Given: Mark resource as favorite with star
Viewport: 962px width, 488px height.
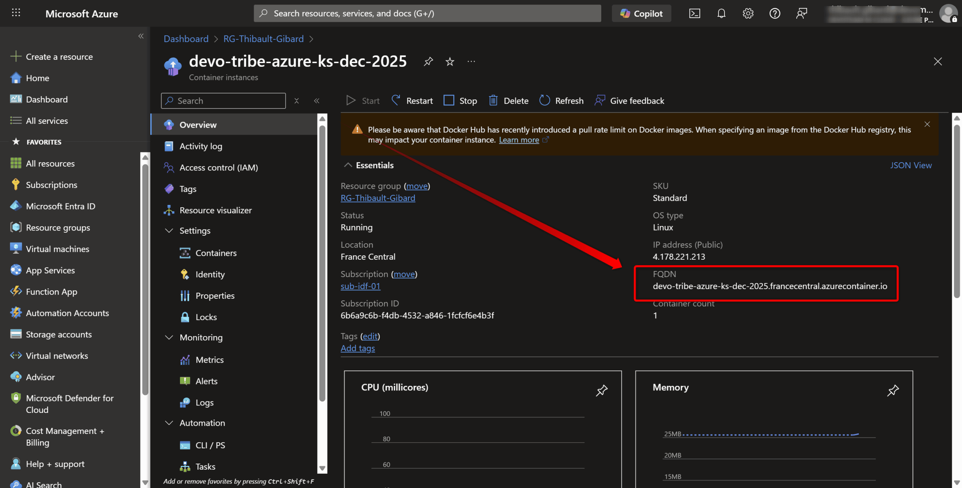Looking at the screenshot, I should pos(449,61).
